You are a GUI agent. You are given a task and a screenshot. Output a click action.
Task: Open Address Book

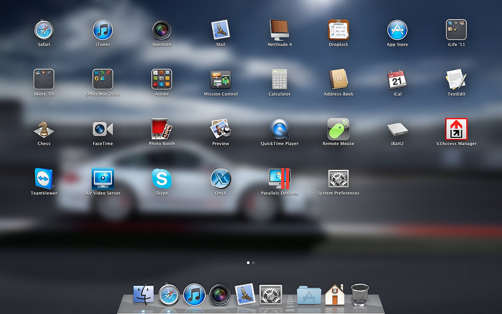click(338, 79)
